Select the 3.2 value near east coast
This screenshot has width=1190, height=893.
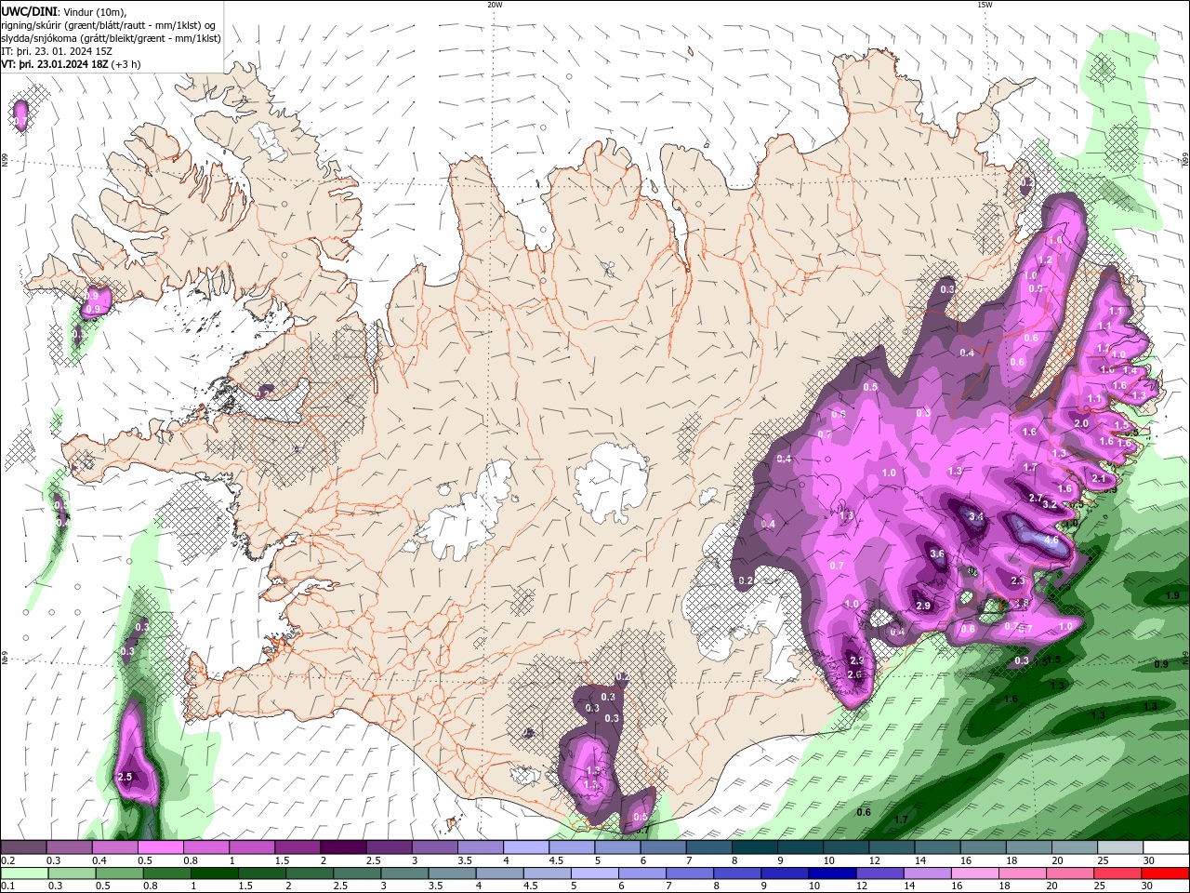1050,505
